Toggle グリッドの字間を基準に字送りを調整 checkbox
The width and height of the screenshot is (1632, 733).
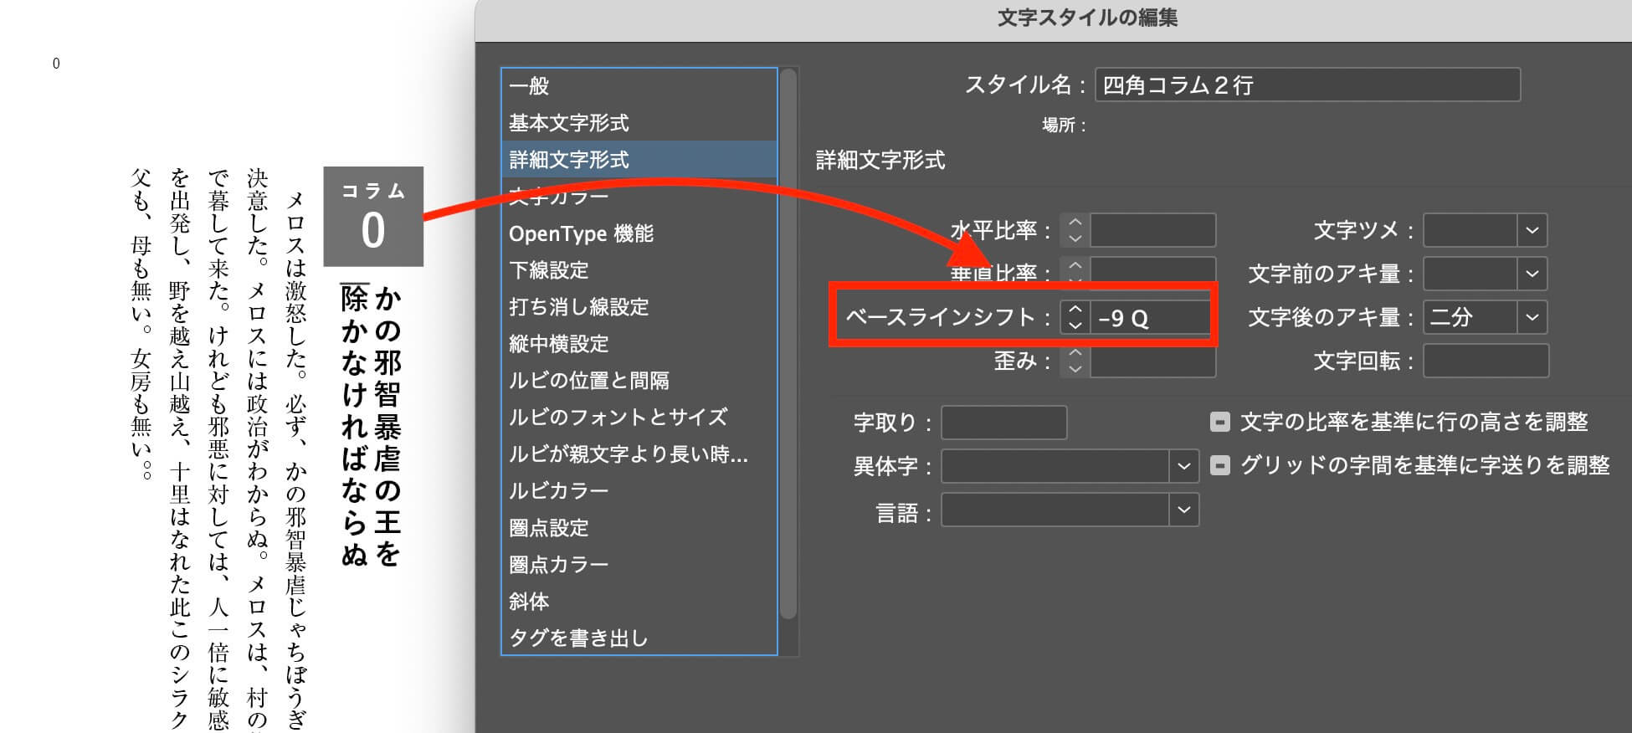coord(1220,465)
